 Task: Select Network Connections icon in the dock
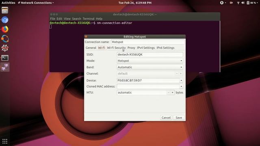tap(5, 67)
